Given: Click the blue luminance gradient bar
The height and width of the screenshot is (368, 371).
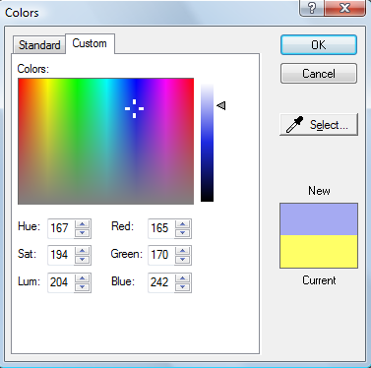Looking at the screenshot, I should [x=207, y=143].
